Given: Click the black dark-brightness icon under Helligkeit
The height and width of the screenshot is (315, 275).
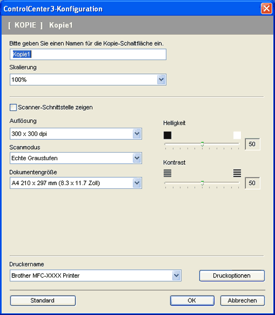Looking at the screenshot, I should [x=167, y=135].
